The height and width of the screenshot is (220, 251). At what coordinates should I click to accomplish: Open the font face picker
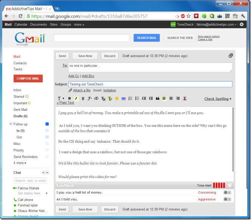pyautogui.click(x=90, y=98)
